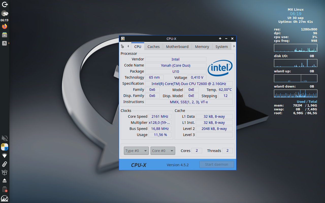Screen dimensions: 325x203
Task: Click the Specification field Intel Core Duo T2600
Action: pyautogui.click(x=189, y=84)
